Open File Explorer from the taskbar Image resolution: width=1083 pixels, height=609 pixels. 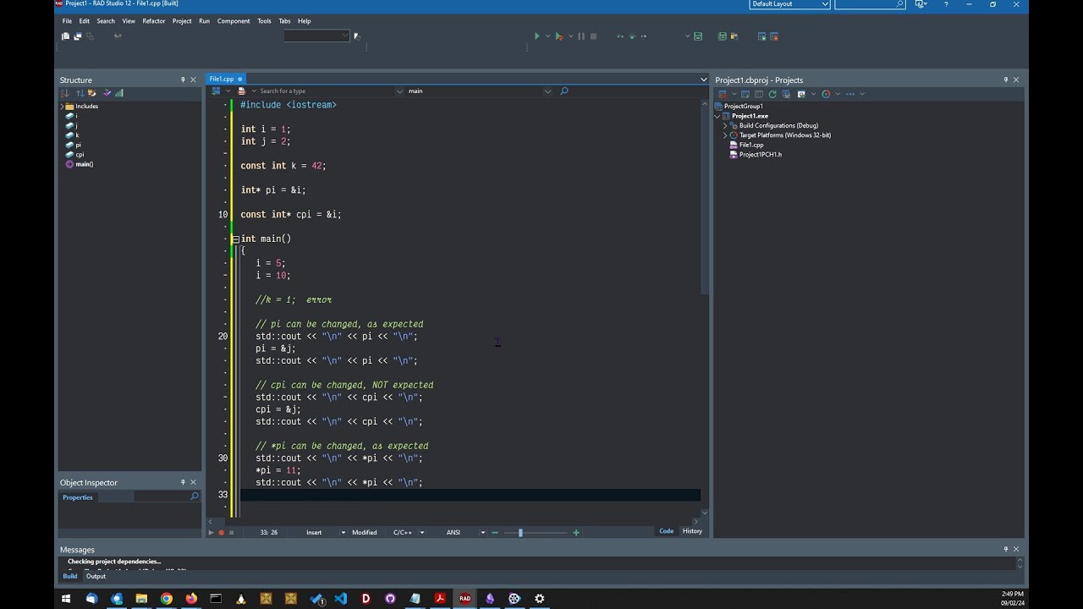[141, 598]
